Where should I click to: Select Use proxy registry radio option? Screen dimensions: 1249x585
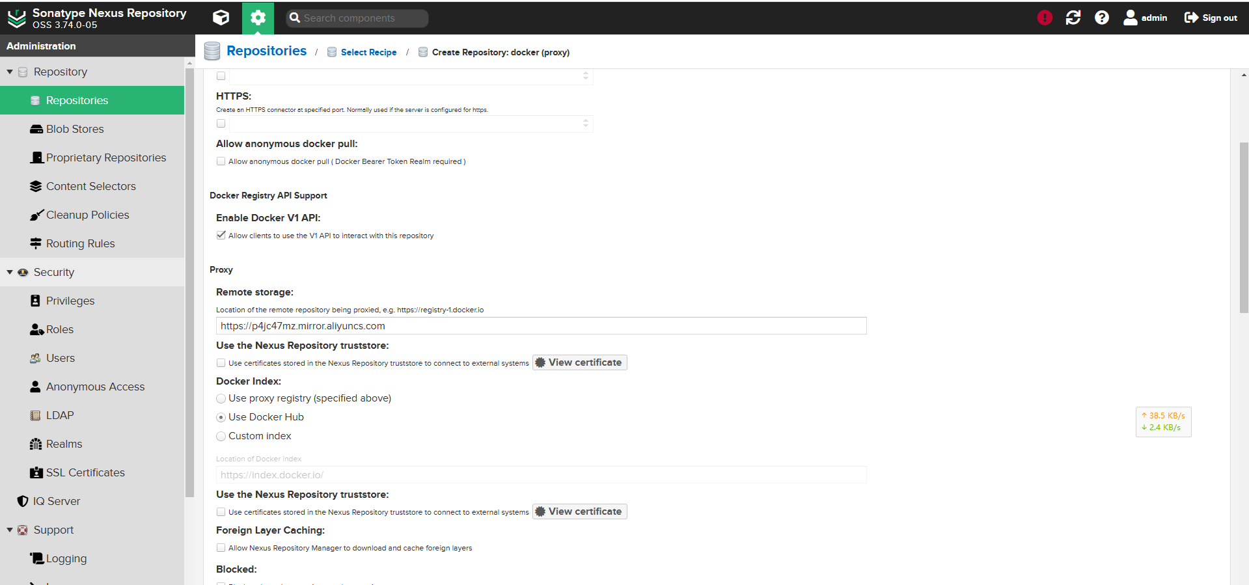pyautogui.click(x=221, y=398)
